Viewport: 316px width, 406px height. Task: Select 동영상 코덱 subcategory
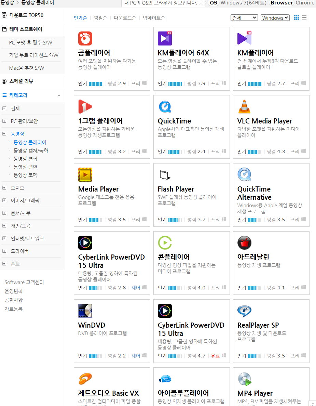25,175
